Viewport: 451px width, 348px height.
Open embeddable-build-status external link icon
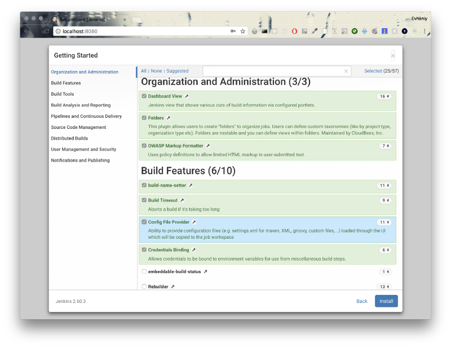[206, 271]
